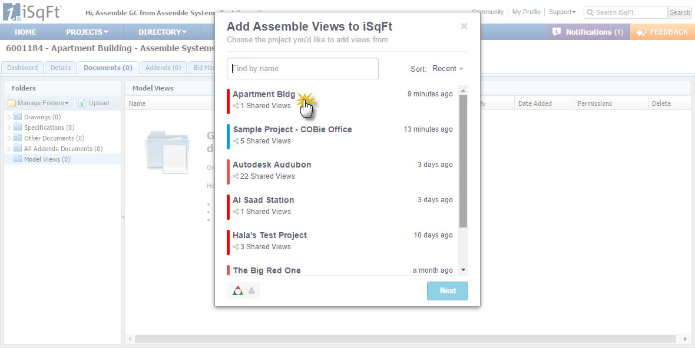Click the Search iSqFt input field
Viewport: 695px width, 348px height.
(x=625, y=12)
